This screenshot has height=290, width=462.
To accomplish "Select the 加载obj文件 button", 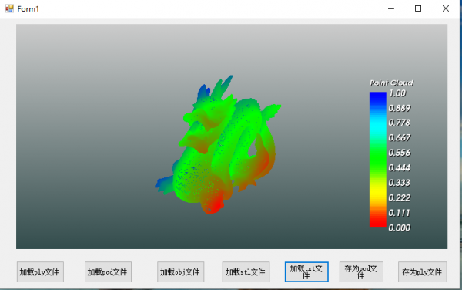I will click(x=181, y=271).
